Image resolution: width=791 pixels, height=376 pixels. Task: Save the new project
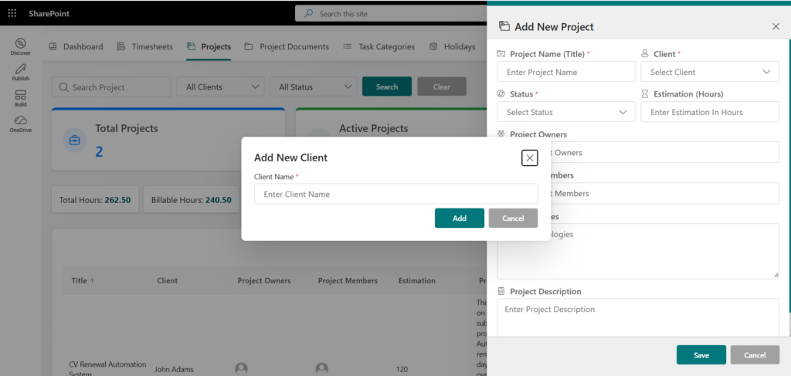pyautogui.click(x=701, y=355)
